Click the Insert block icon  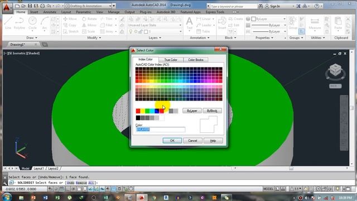point(222,23)
